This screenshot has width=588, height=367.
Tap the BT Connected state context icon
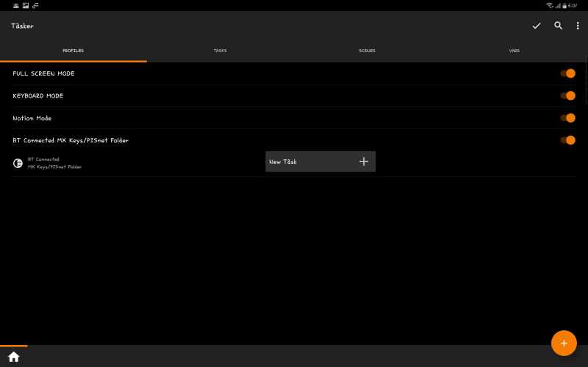click(18, 163)
